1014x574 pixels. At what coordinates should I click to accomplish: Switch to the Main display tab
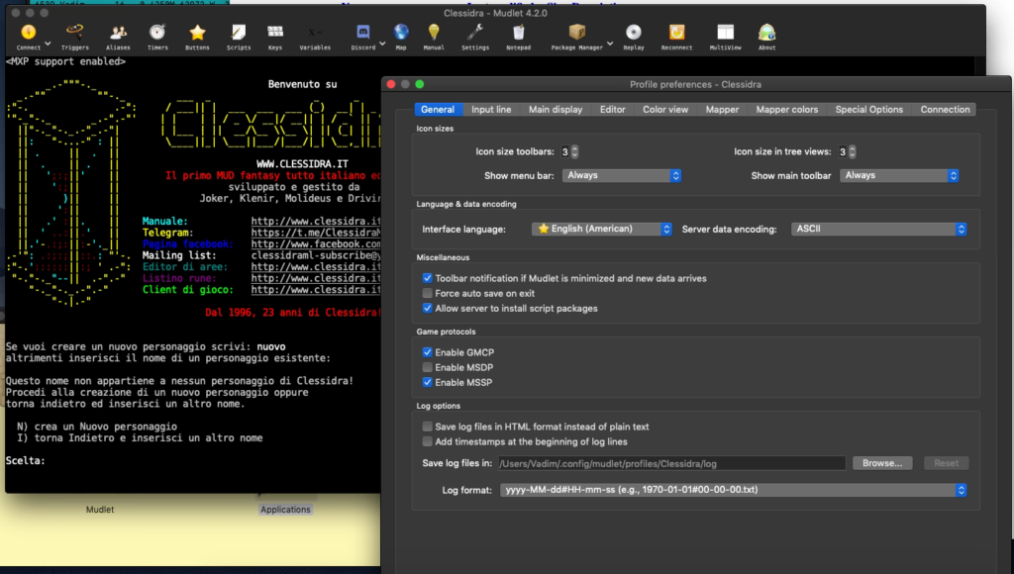coord(556,110)
